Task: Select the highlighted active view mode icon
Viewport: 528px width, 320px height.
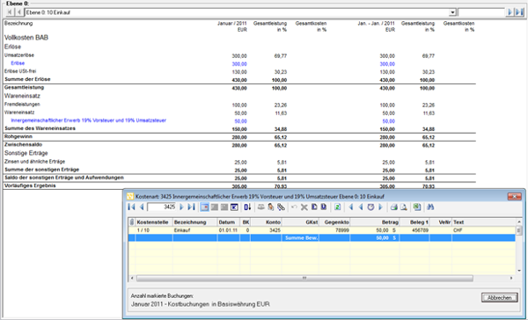Action: pos(204,207)
